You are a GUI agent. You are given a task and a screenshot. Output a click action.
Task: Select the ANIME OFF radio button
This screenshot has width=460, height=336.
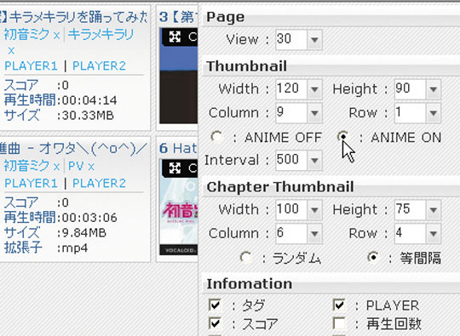(217, 137)
